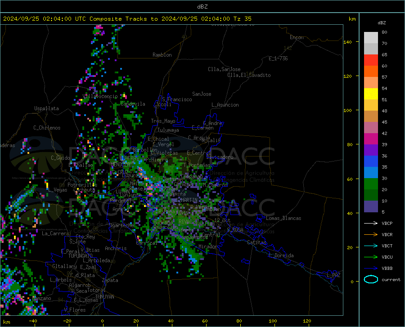Click the 'Ramblon' map label
405x327 pixels.
coord(162,55)
